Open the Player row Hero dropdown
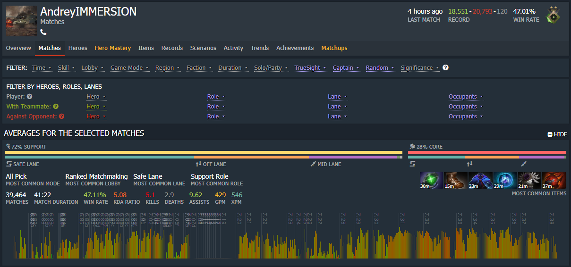The width and height of the screenshot is (571, 267). tap(96, 97)
